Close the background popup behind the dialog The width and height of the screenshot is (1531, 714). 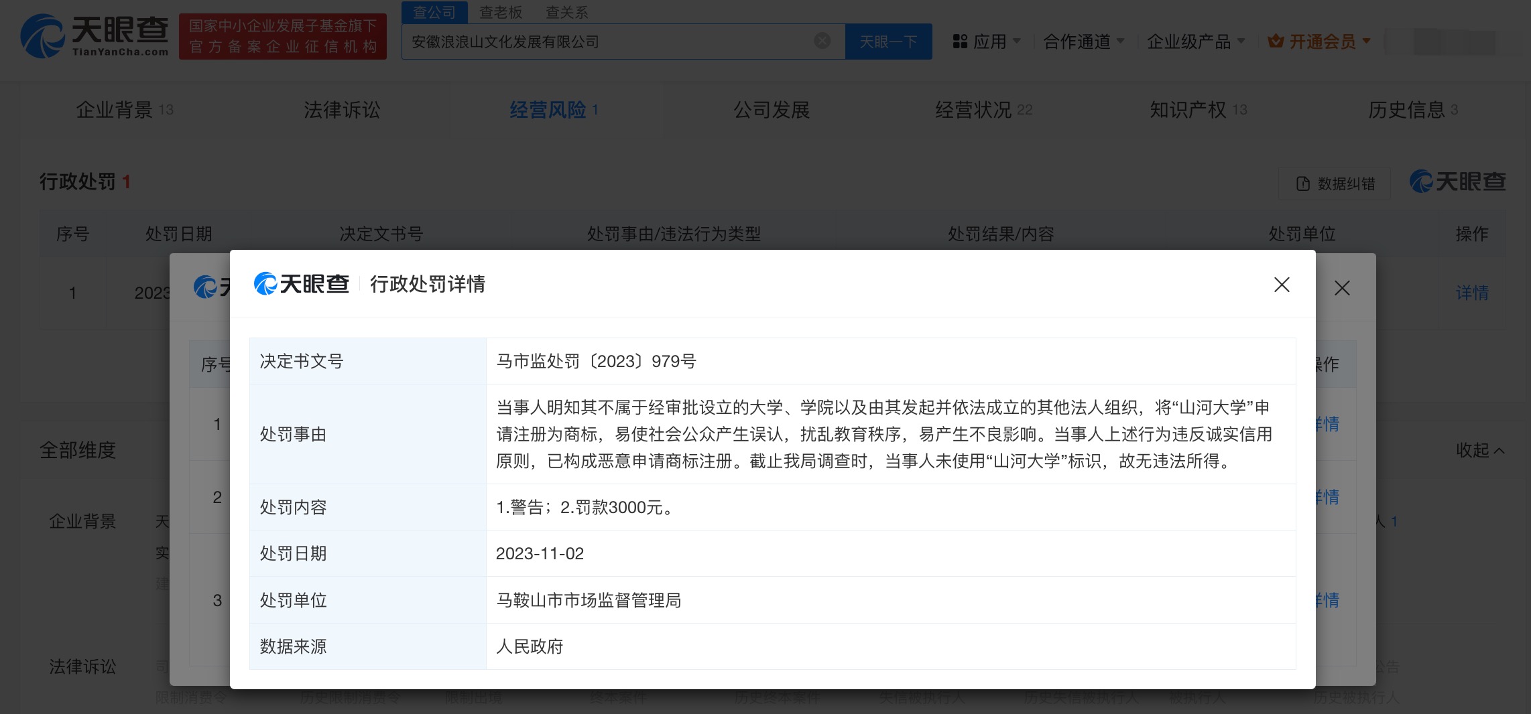click(x=1341, y=288)
